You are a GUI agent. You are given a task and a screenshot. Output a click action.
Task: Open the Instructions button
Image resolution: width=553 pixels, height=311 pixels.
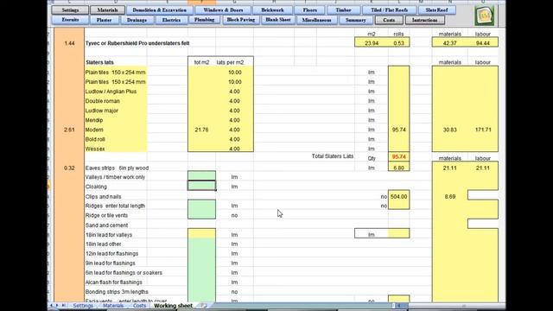click(x=424, y=20)
